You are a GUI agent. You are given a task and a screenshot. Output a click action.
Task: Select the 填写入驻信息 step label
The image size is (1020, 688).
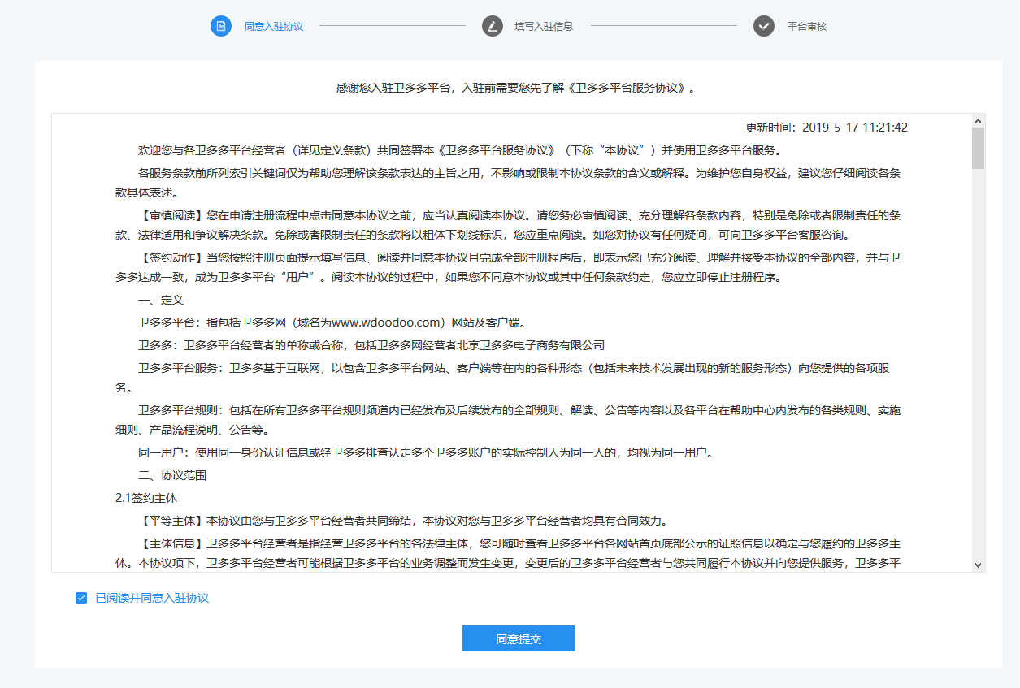(544, 26)
